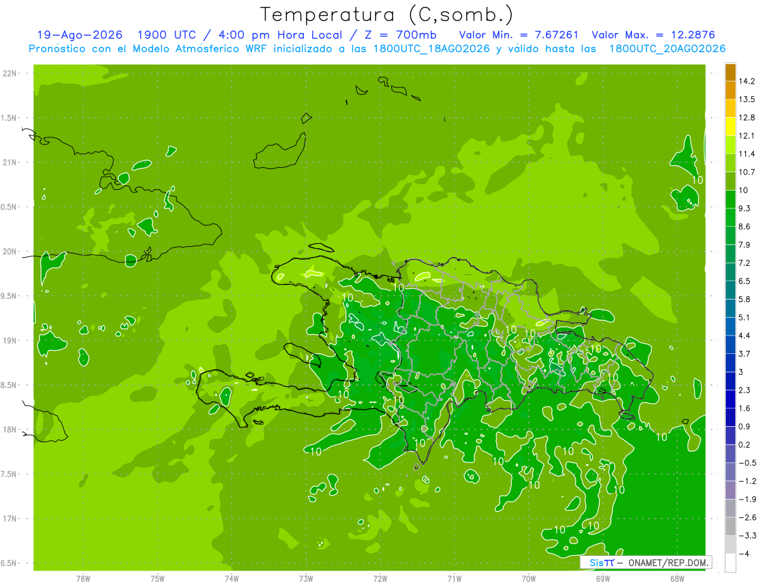The width and height of the screenshot is (760, 587).
Task: Click the 9.3 colorbar value label
Action: pos(745,208)
